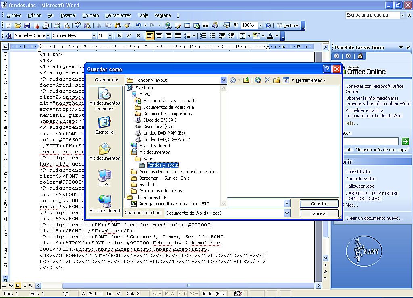The height and width of the screenshot is (298, 413).
Task: Apply highlight color to text
Action: 256,36
